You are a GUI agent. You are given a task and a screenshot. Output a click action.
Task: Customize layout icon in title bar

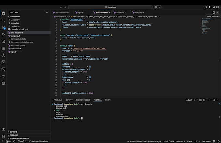coord(206,7)
